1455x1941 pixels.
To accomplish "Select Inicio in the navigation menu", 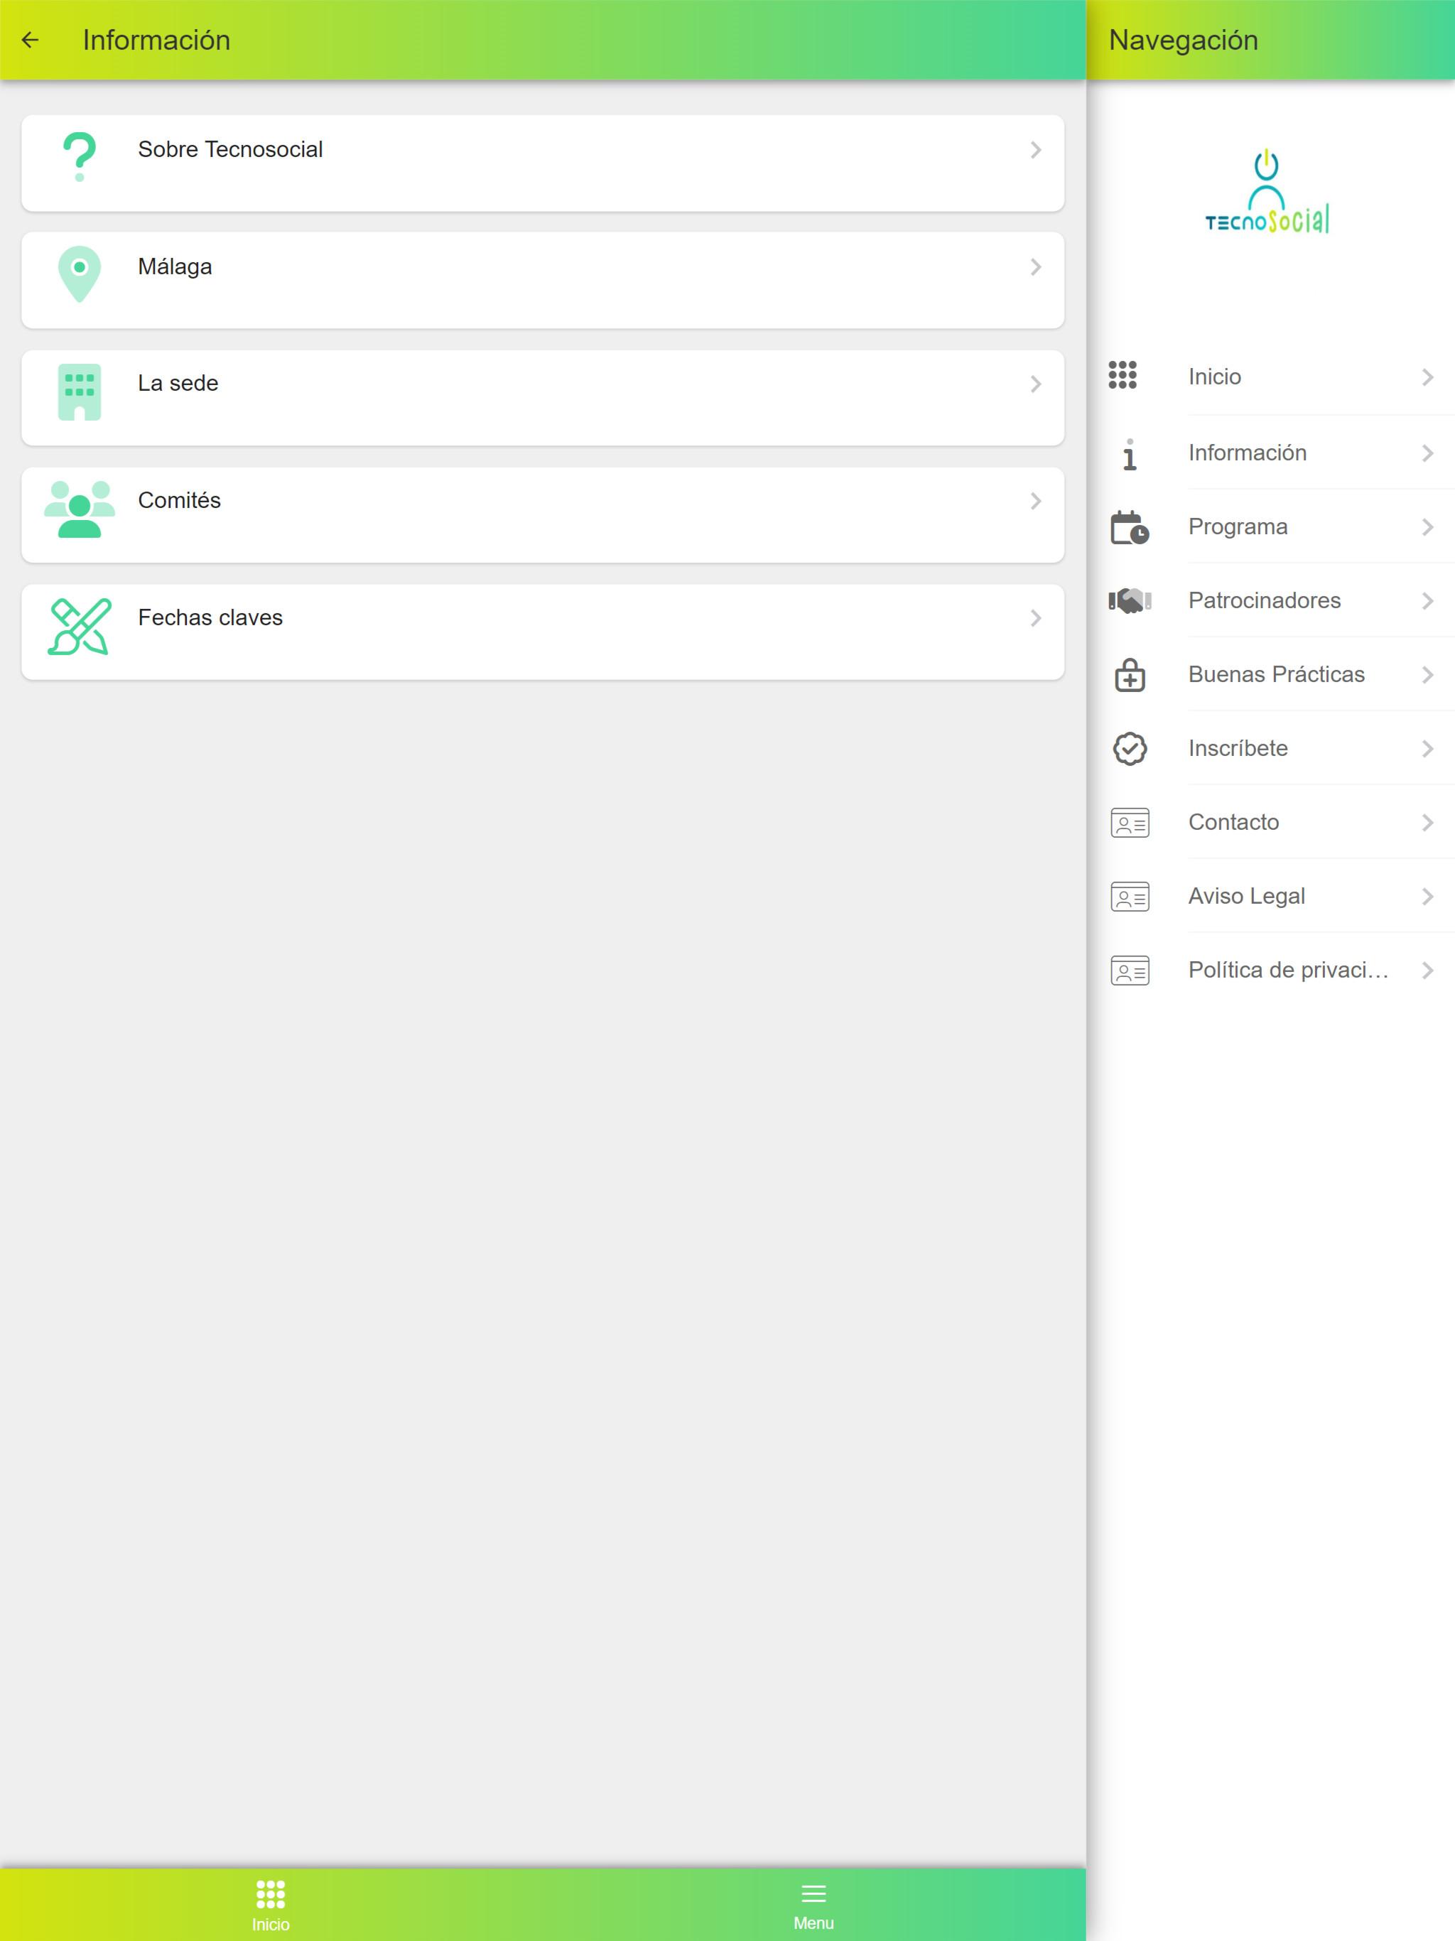I will (1271, 377).
